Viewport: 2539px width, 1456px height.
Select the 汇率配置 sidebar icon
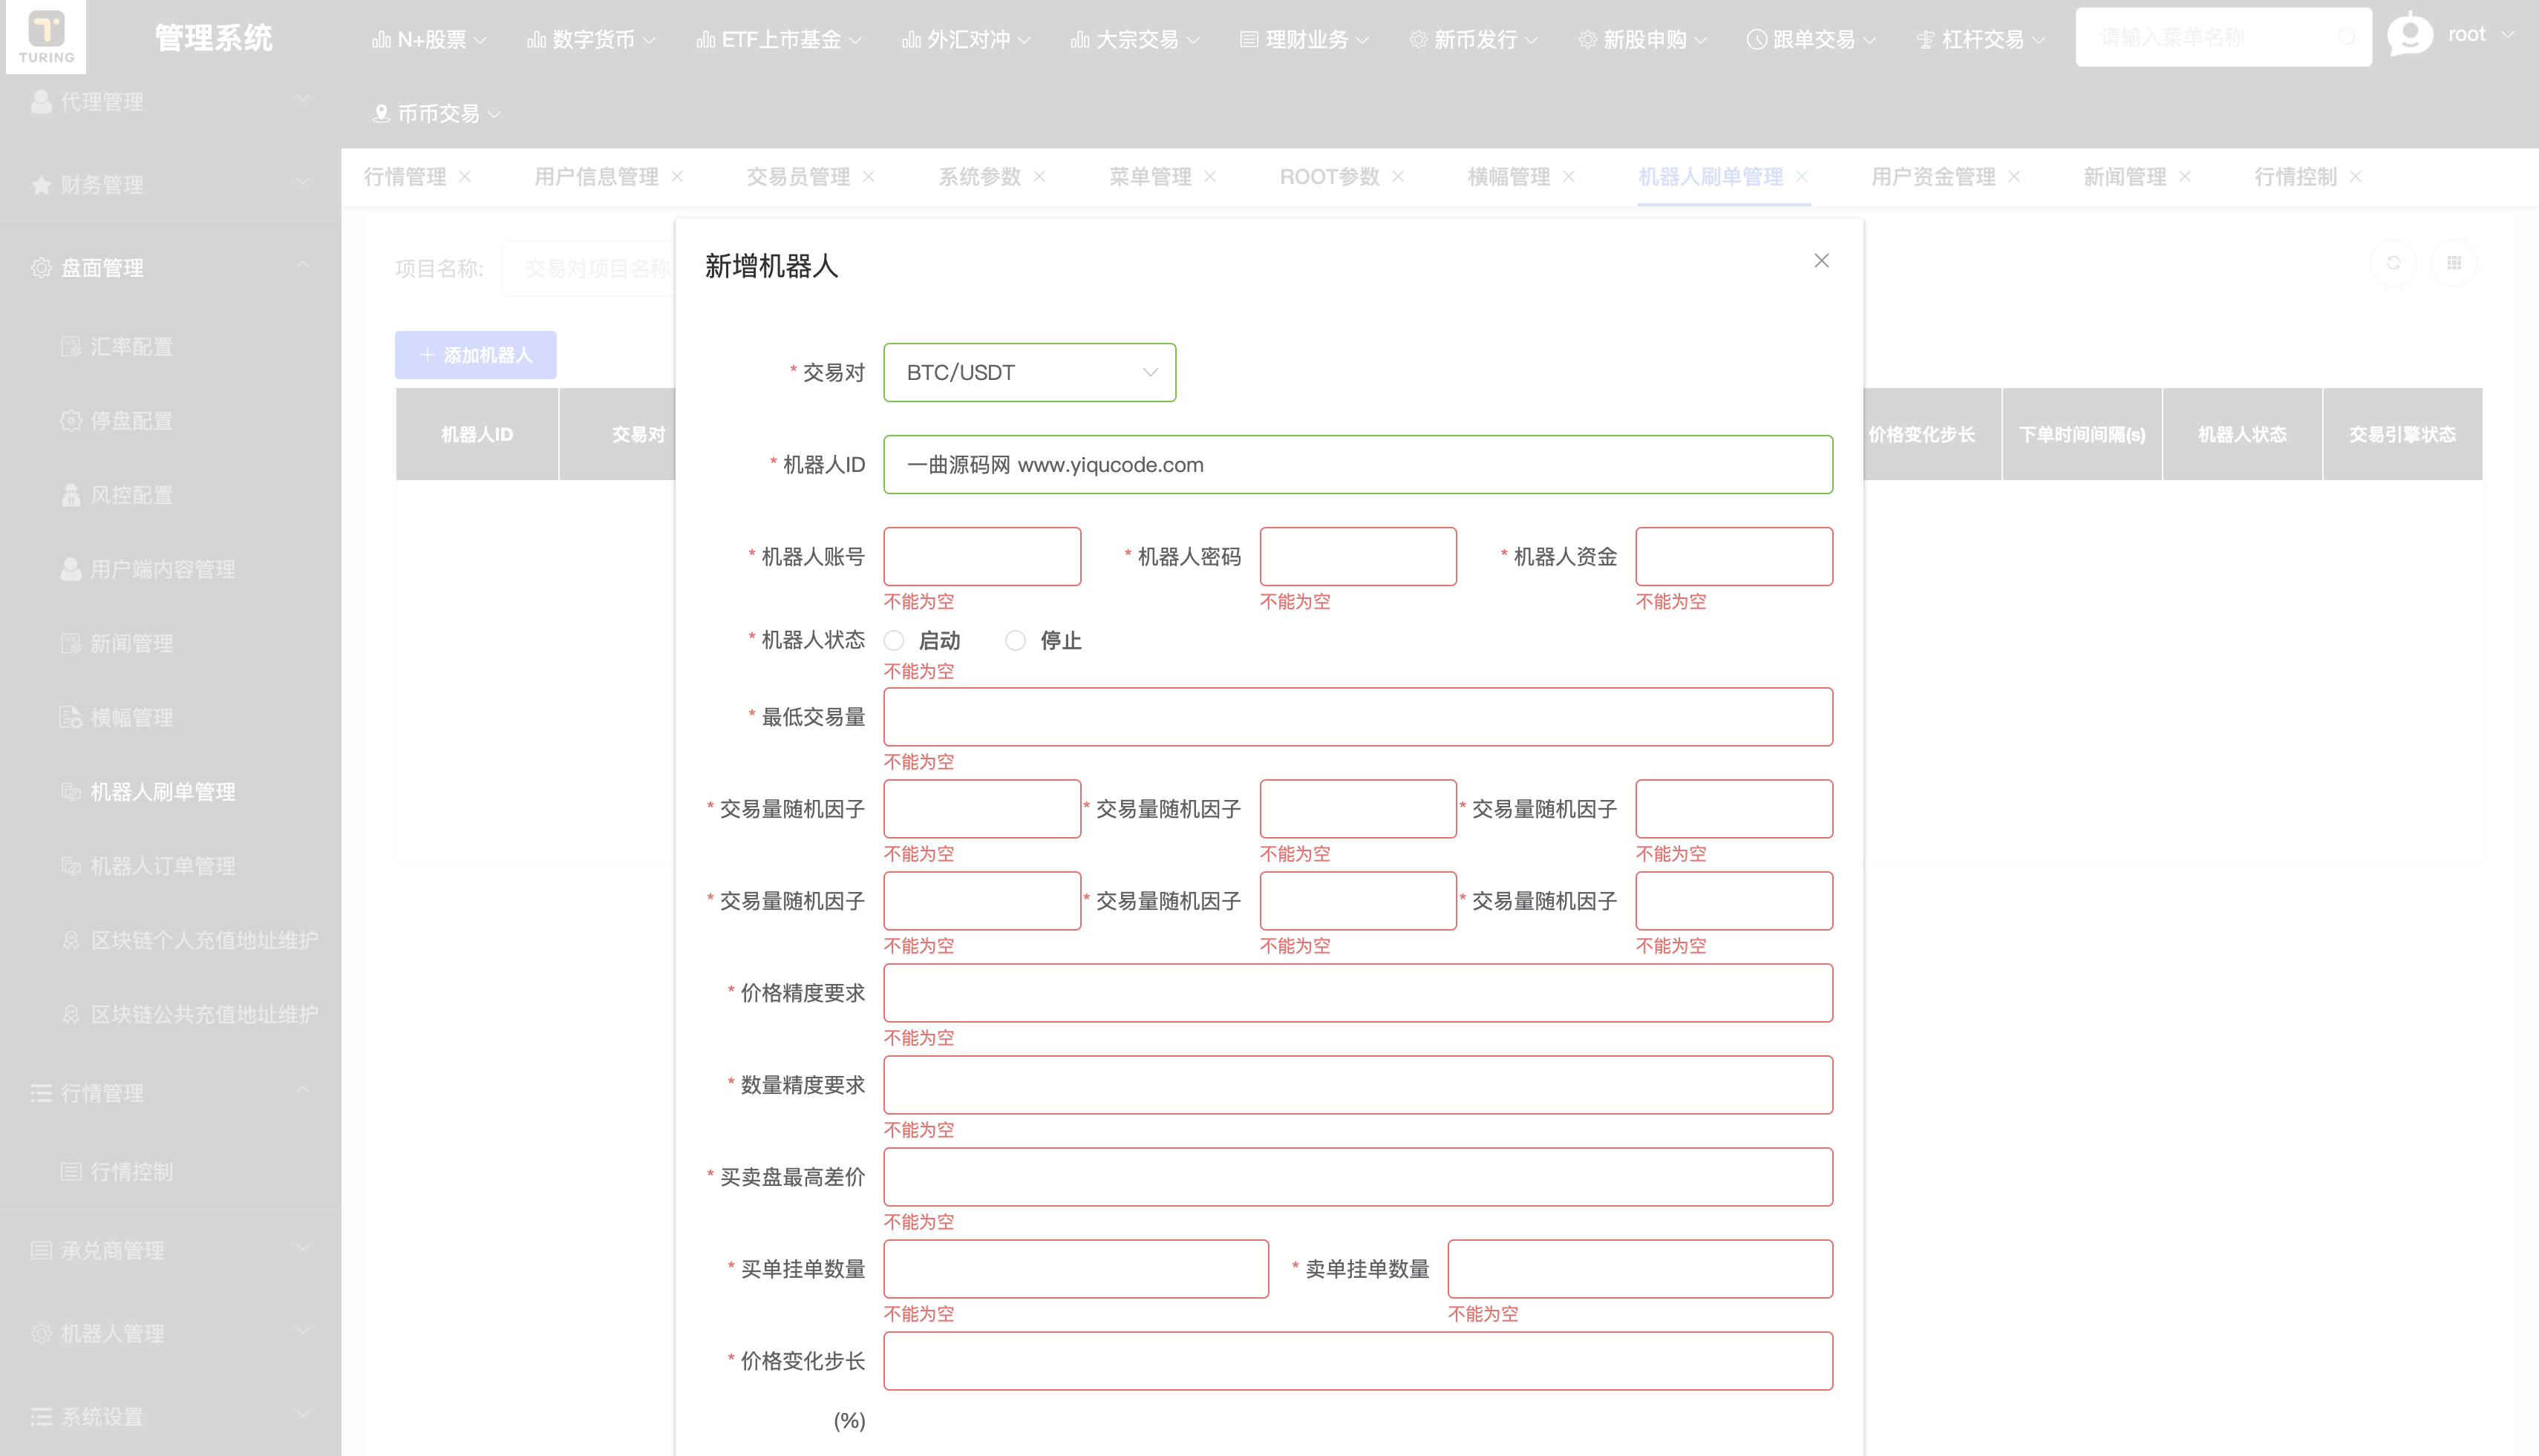coord(71,347)
